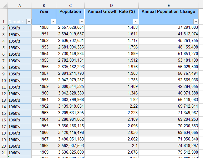Click the green error indicator on cell A2
Viewport: 203px width, 158px height.
point(9,26)
